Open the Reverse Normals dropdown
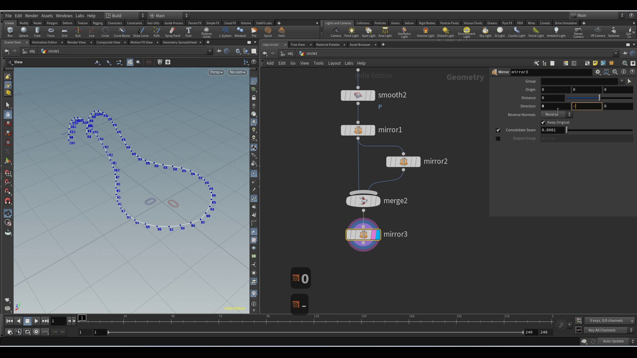The height and width of the screenshot is (358, 637). tap(556, 114)
